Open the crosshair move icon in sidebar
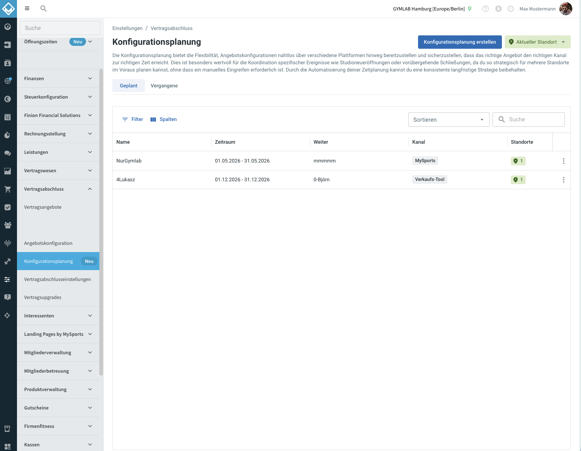Image resolution: width=581 pixels, height=451 pixels. pos(8,316)
